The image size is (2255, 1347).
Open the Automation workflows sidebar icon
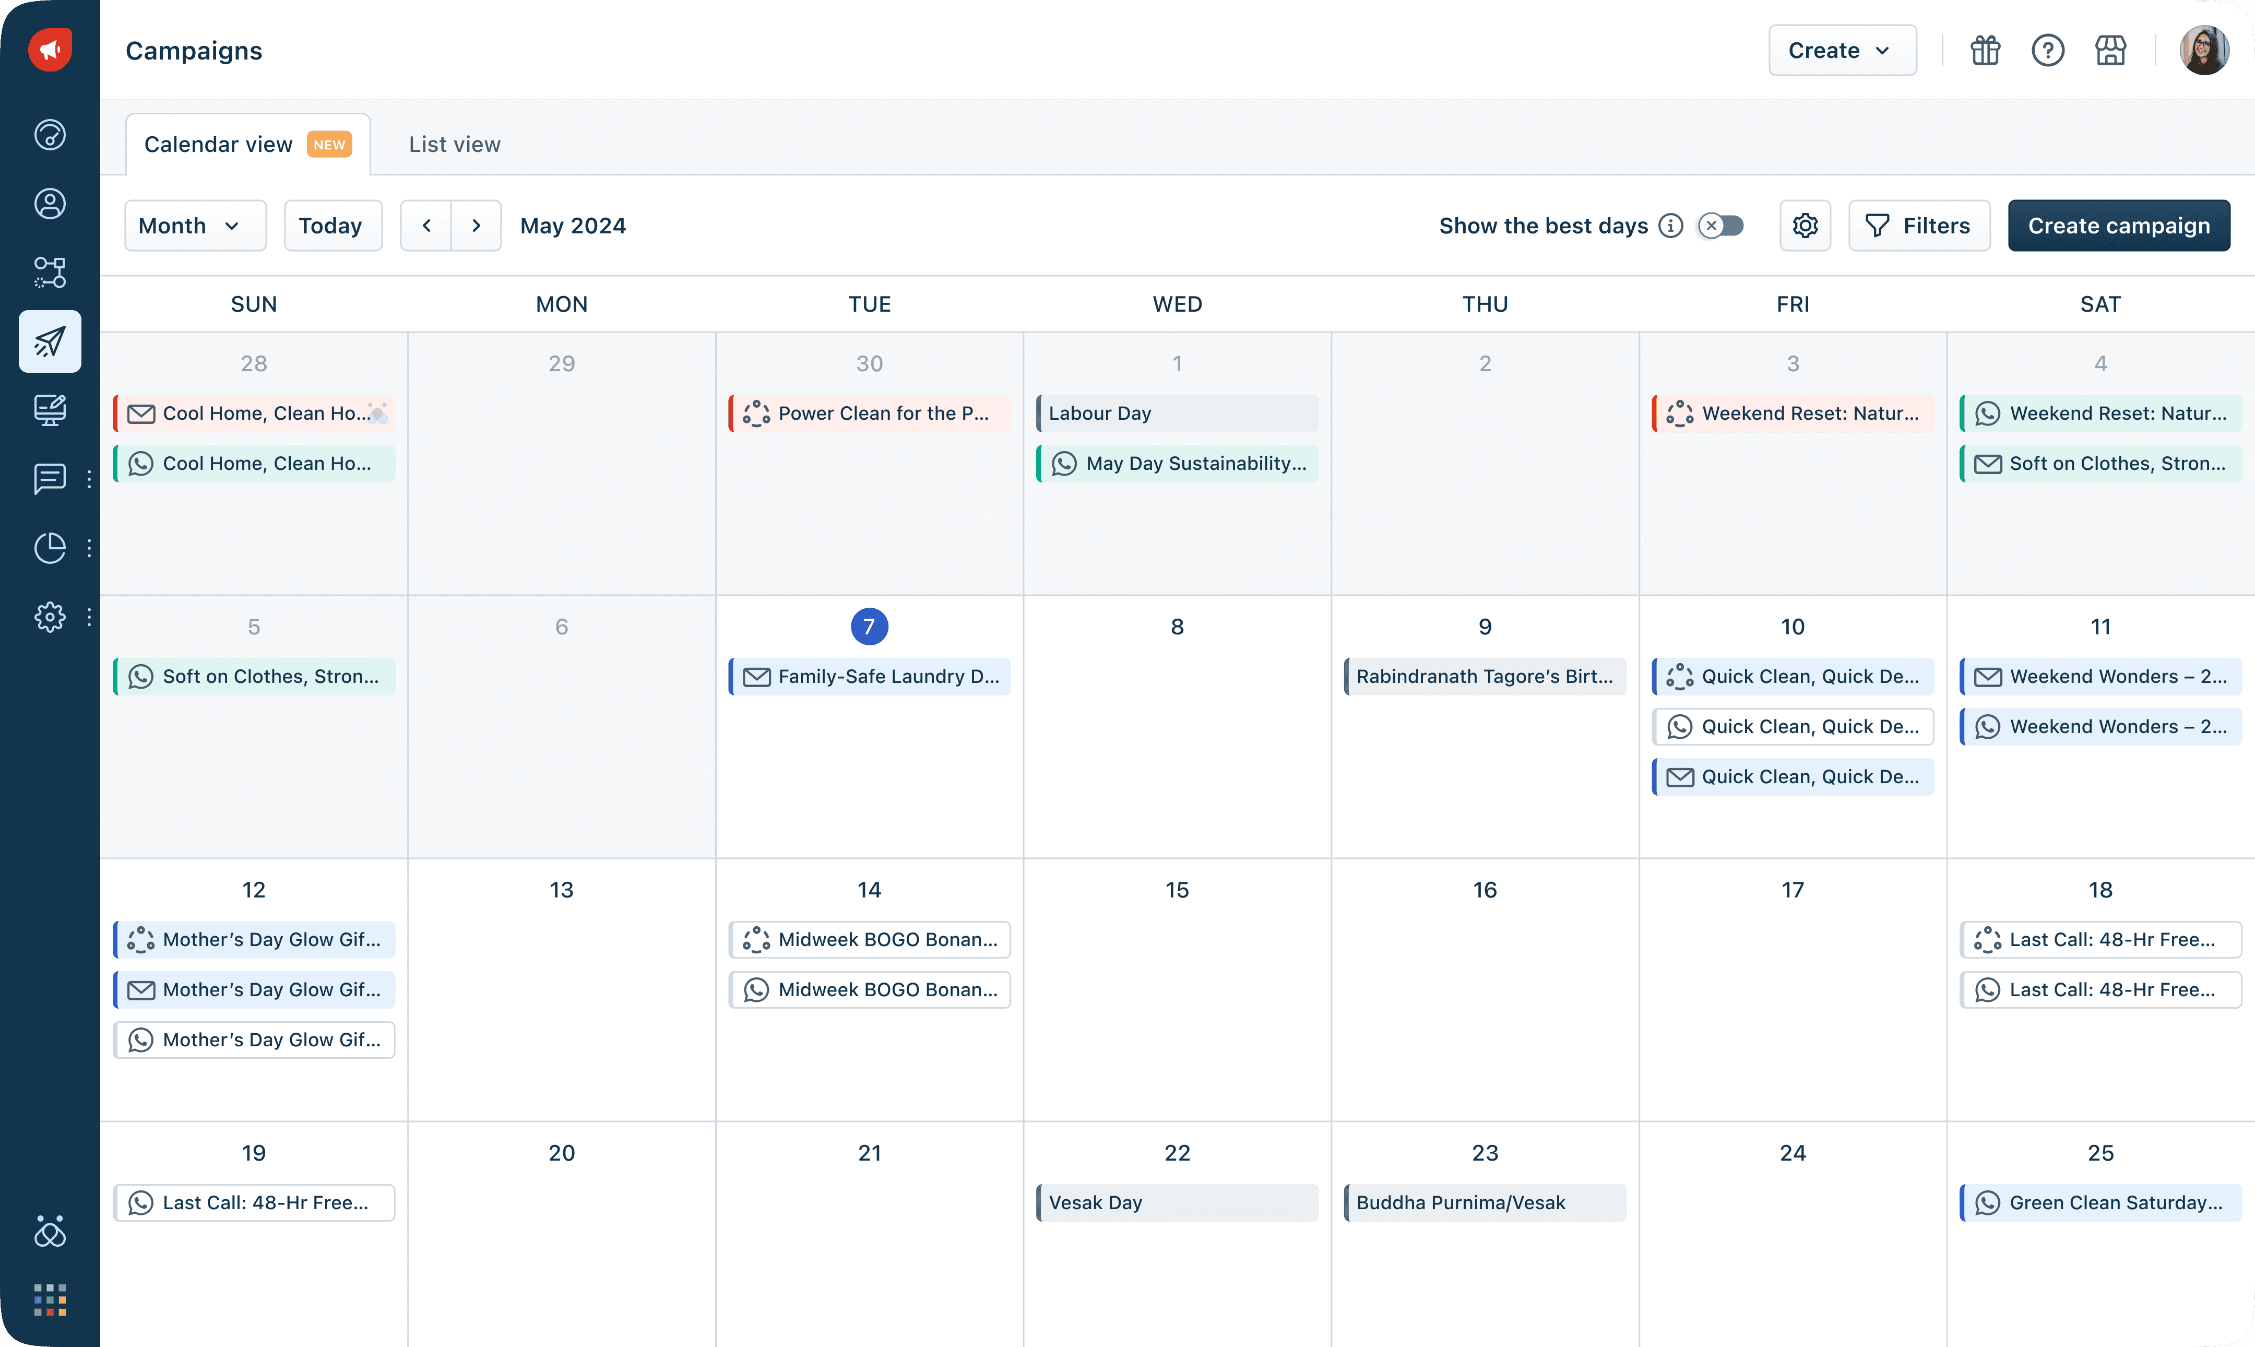[x=50, y=273]
